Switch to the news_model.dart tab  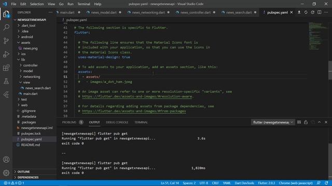(x=104, y=12)
